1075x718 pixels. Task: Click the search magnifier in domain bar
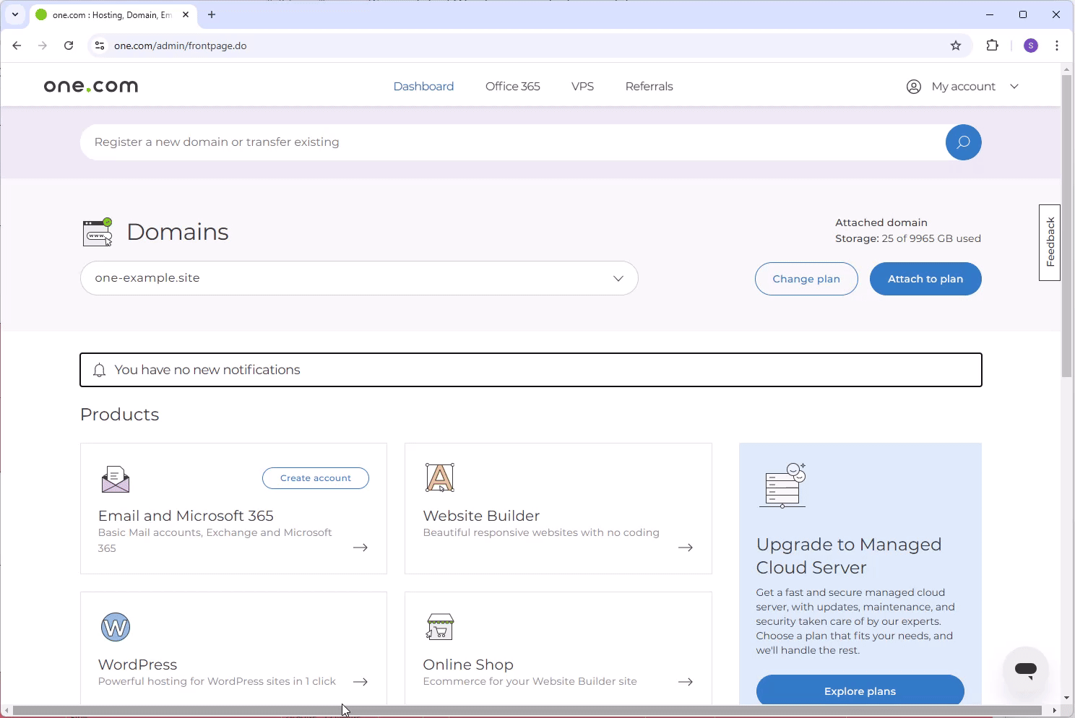[x=963, y=142]
